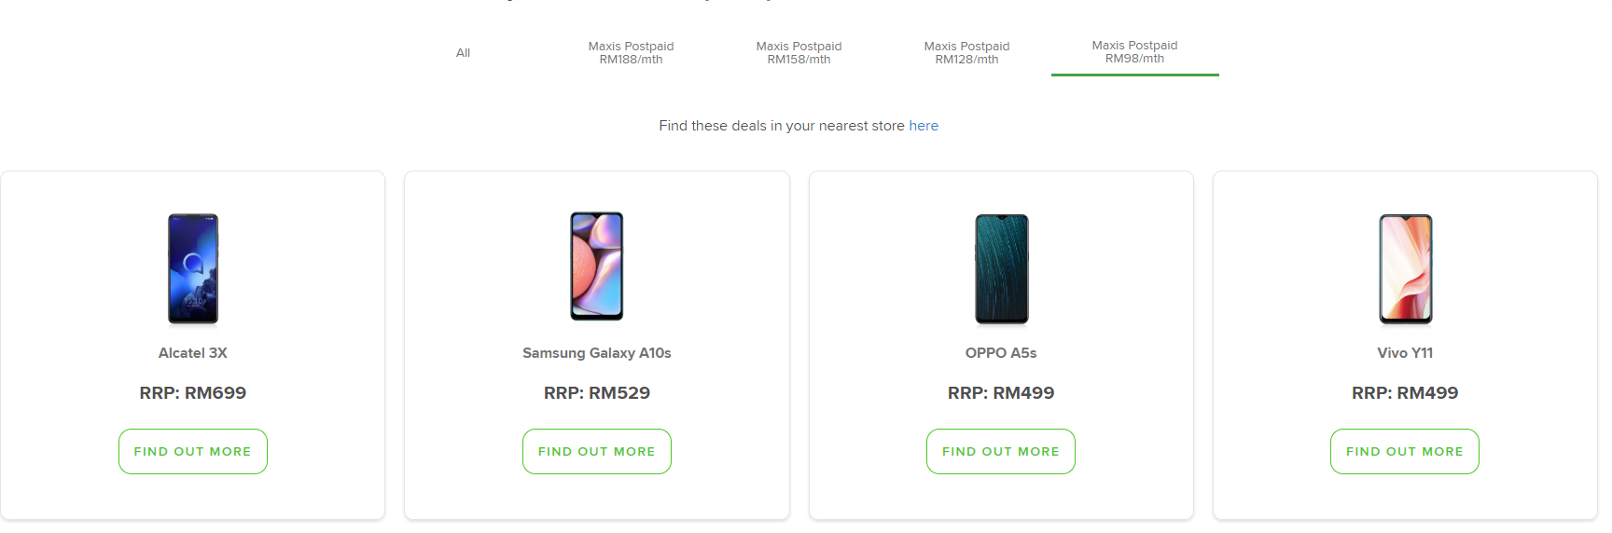Find out more about OPPO A5s
This screenshot has height=533, width=1612.
click(x=1001, y=451)
